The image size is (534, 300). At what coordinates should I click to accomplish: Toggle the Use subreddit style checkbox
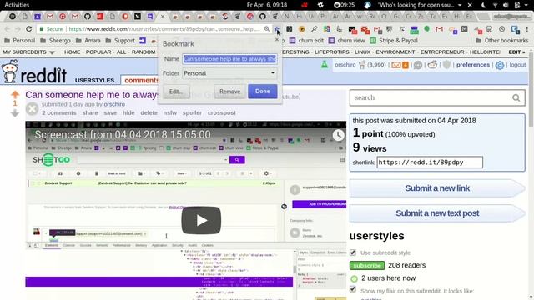click(x=353, y=252)
